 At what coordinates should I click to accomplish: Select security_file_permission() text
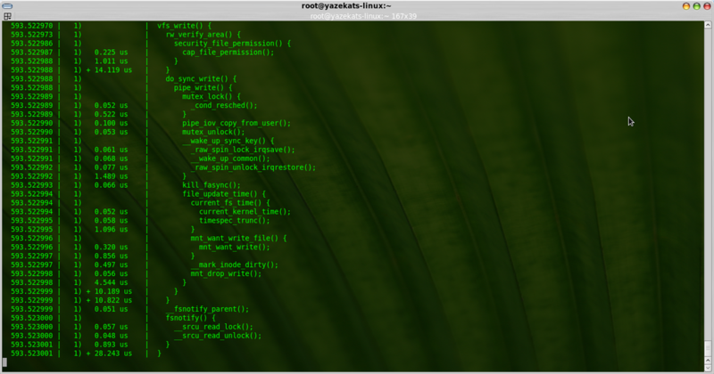click(228, 44)
